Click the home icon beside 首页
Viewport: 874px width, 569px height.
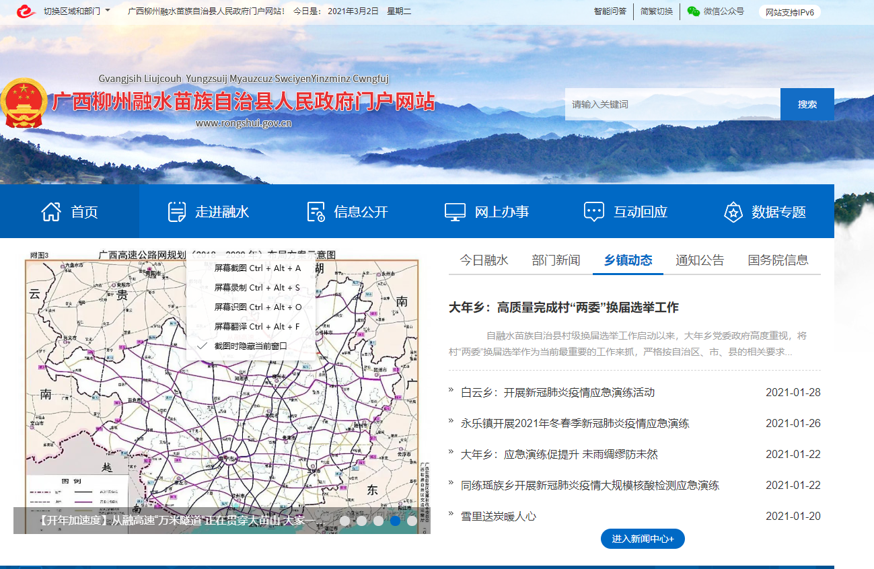point(51,212)
